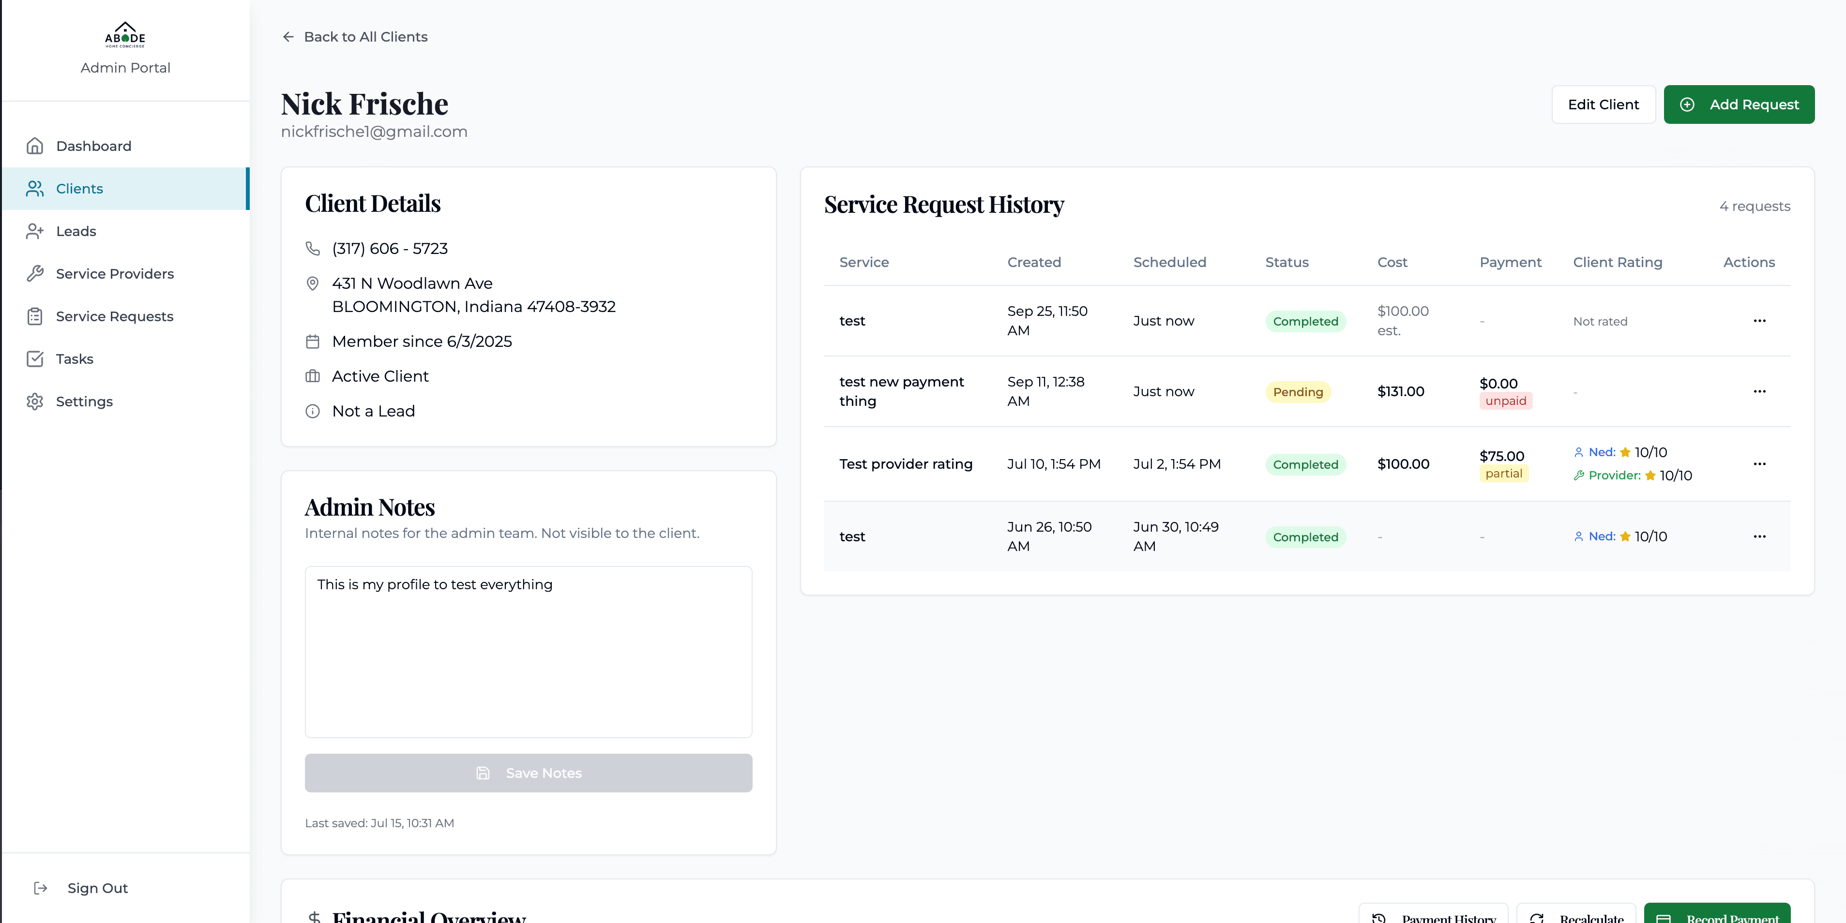The height and width of the screenshot is (923, 1846).
Task: Click the Edit Client button
Action: coord(1603,104)
